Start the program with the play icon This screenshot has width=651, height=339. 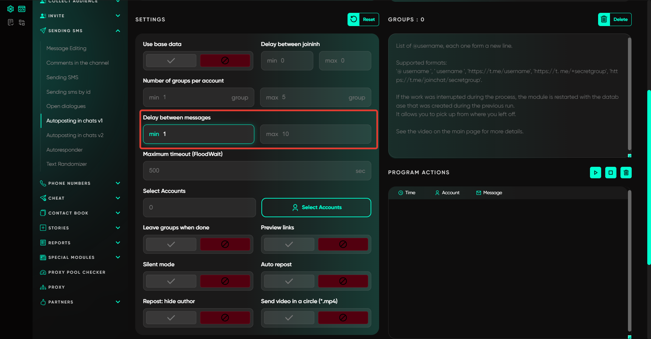[595, 173]
